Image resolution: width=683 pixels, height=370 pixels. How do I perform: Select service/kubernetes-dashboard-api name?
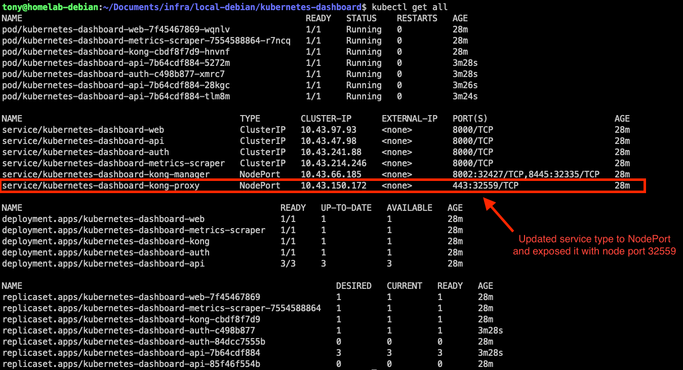83,141
